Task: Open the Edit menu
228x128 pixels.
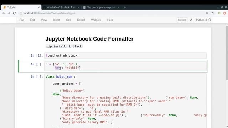Action: (x=32, y=20)
